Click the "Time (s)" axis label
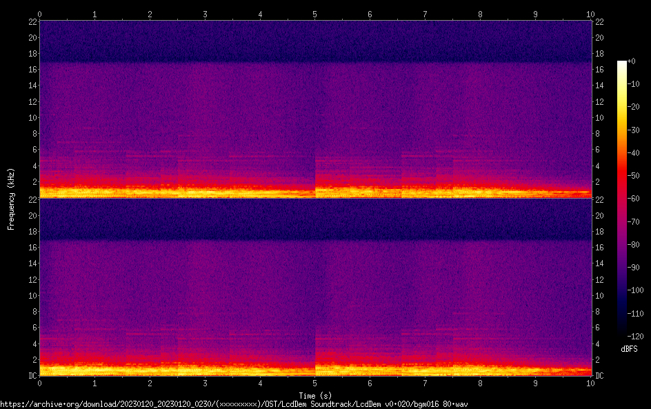Viewport: 651px width, 409px height. pyautogui.click(x=314, y=395)
